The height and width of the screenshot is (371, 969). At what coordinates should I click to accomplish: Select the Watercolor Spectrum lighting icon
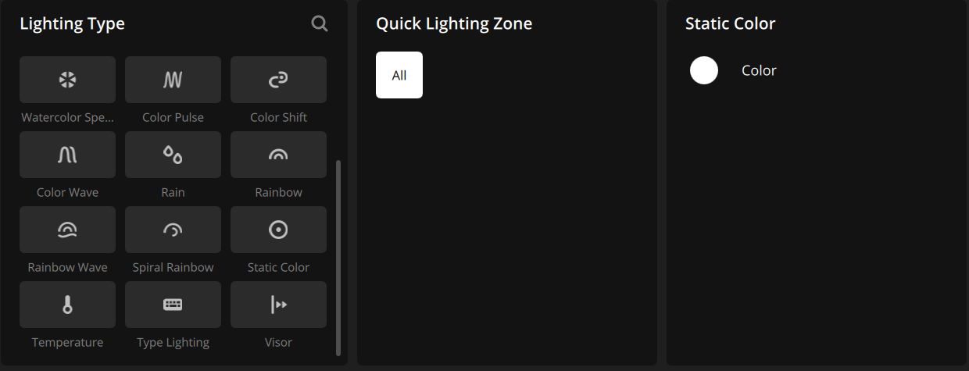[x=67, y=80]
